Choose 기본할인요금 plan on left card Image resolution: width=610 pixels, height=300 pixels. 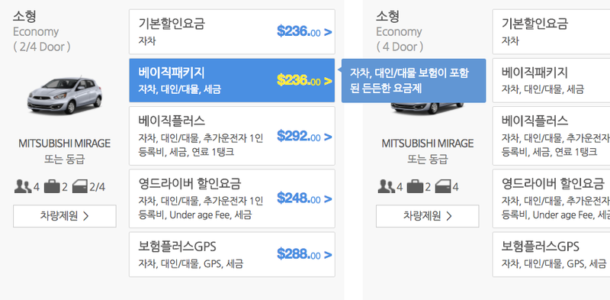coord(232,32)
